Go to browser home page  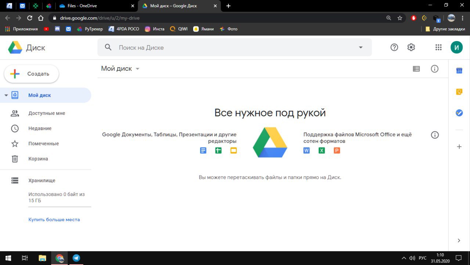click(41, 18)
